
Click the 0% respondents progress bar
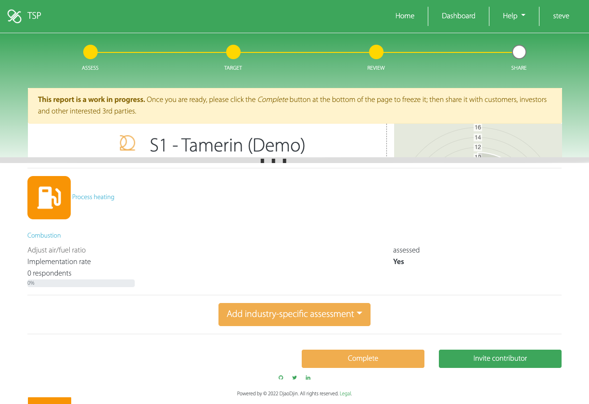[81, 283]
